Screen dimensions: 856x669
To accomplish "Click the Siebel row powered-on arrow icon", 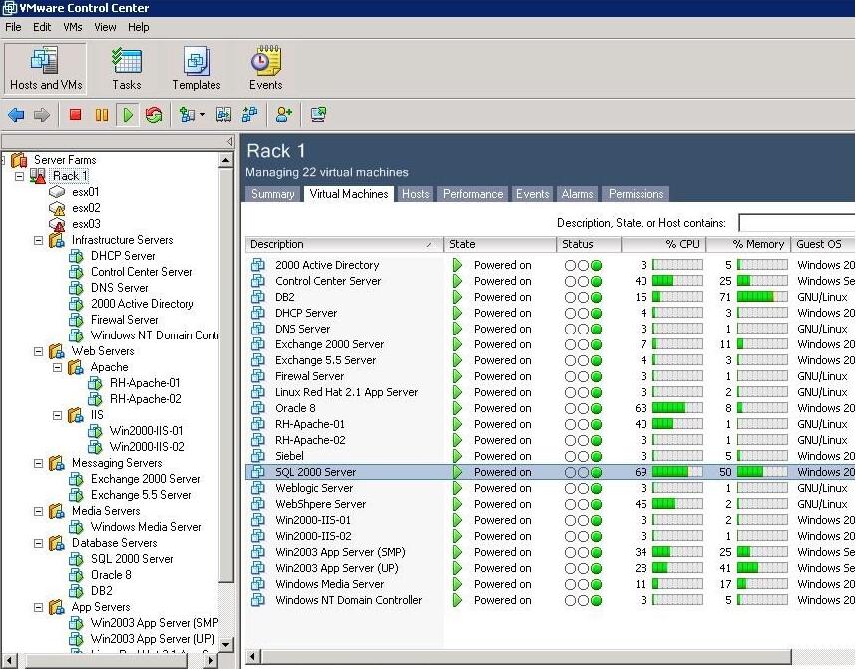I will 458,456.
